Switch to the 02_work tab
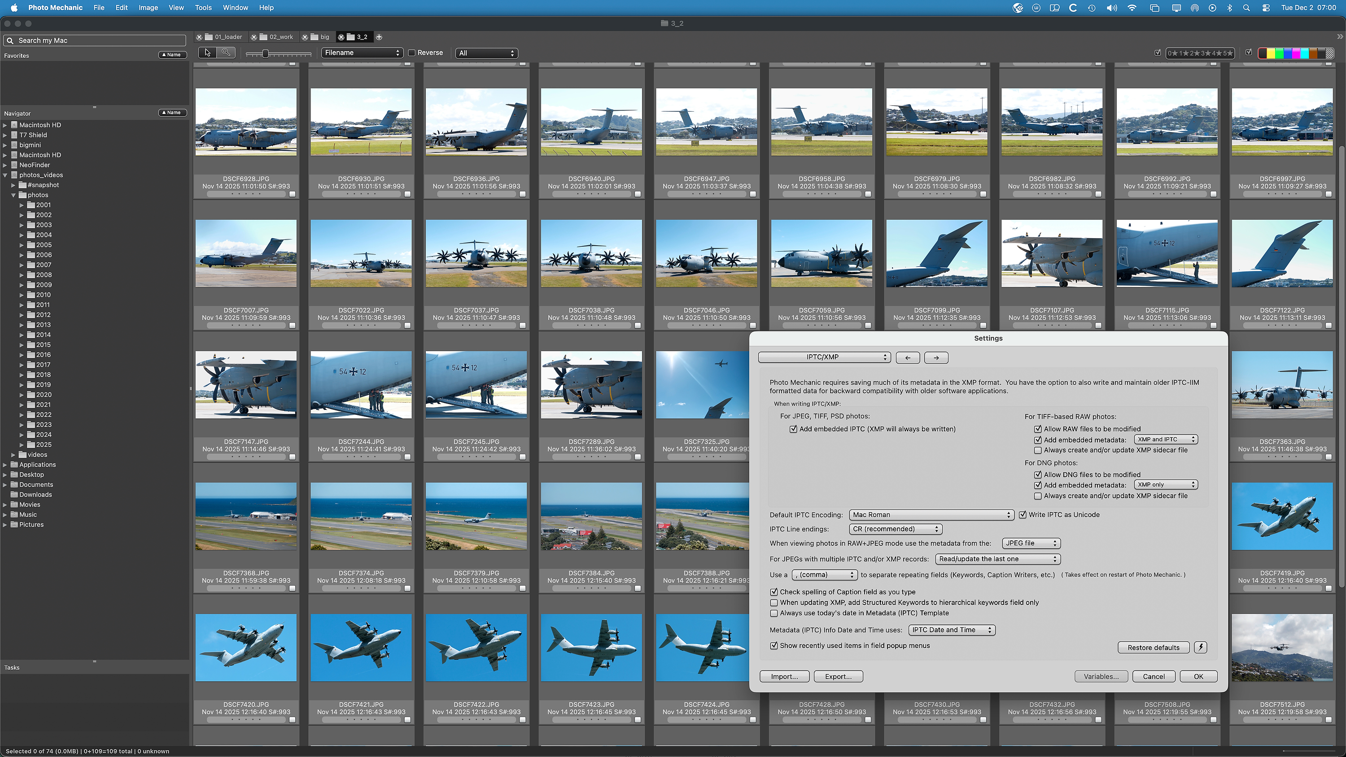 click(281, 37)
